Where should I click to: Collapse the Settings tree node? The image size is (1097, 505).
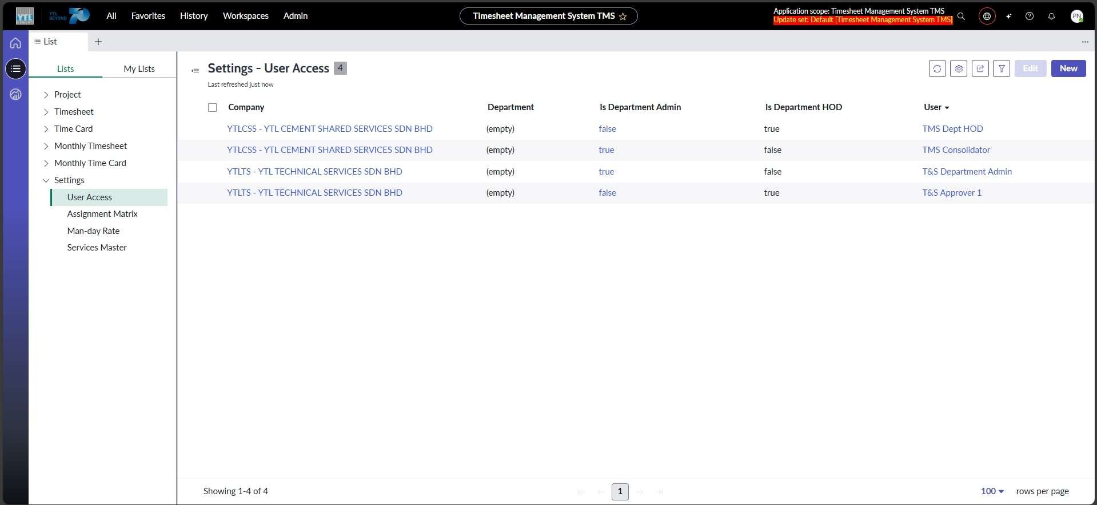point(46,180)
